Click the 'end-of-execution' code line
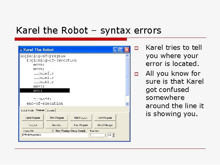The height and width of the screenshot is (165, 220). coord(45,104)
